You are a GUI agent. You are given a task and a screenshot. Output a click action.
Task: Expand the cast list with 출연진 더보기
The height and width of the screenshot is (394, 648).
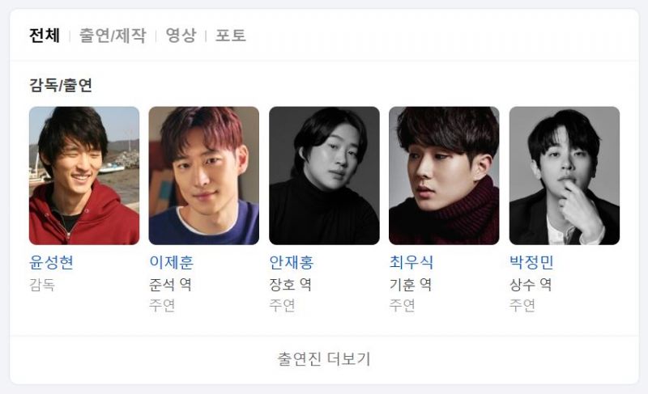pos(324,359)
